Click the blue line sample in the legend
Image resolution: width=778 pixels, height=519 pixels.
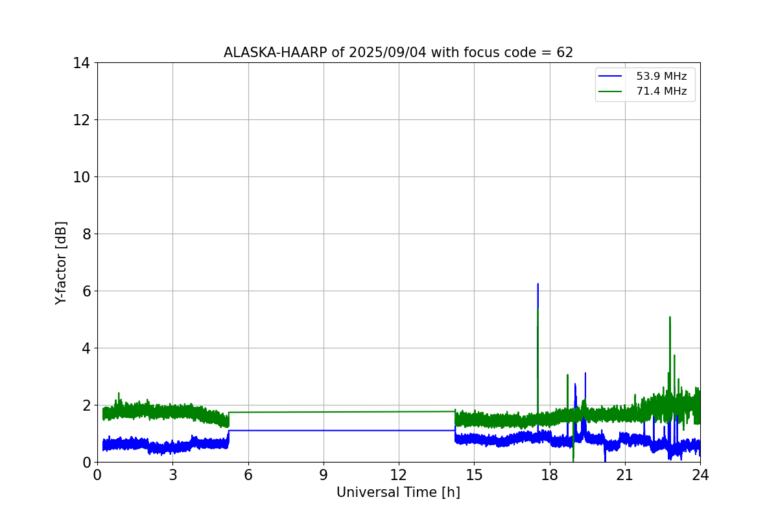pos(611,77)
